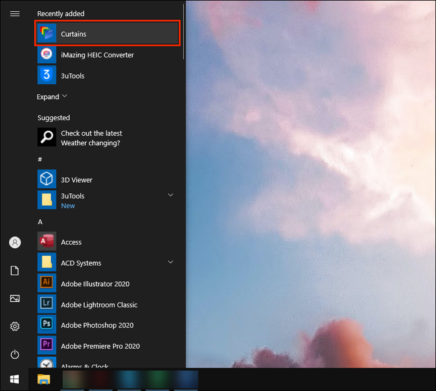Click Adobe Photoshop 2020 label
The height and width of the screenshot is (391, 436).
(97, 326)
